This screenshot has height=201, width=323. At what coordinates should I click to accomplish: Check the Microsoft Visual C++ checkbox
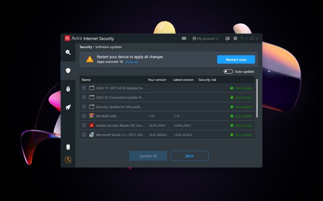(x=84, y=135)
